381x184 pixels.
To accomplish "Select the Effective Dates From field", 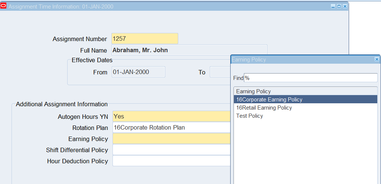I will pos(138,72).
